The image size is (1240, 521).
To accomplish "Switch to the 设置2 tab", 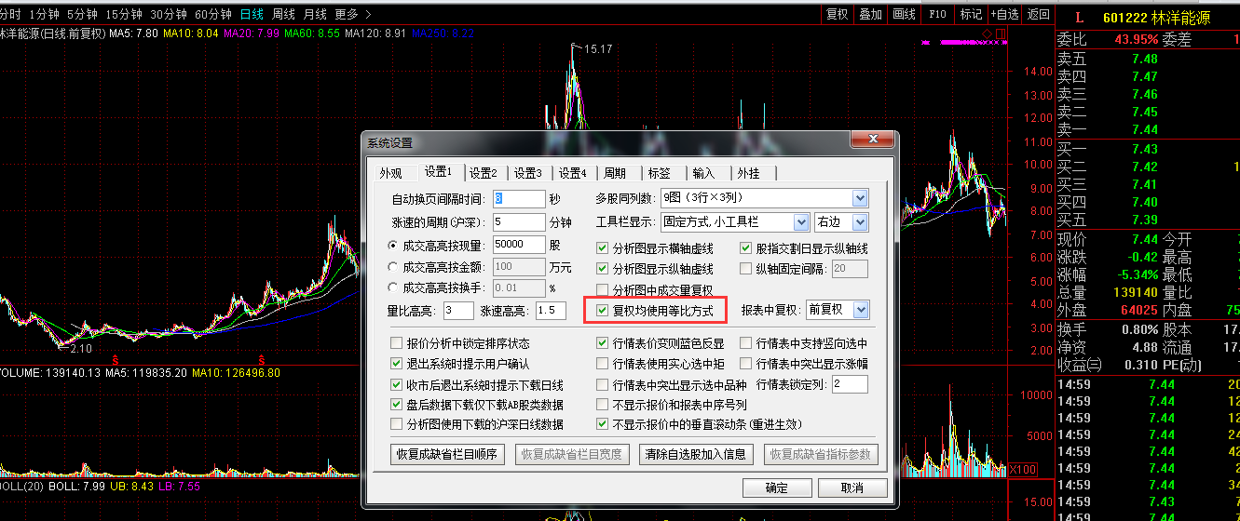I will coord(483,173).
